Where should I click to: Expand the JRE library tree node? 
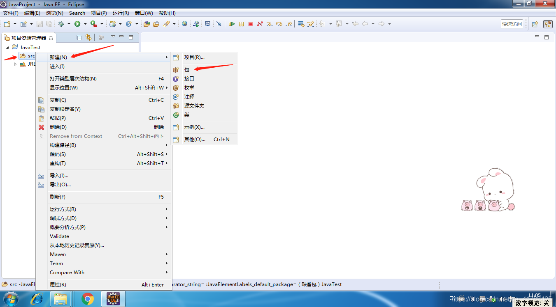click(x=16, y=64)
